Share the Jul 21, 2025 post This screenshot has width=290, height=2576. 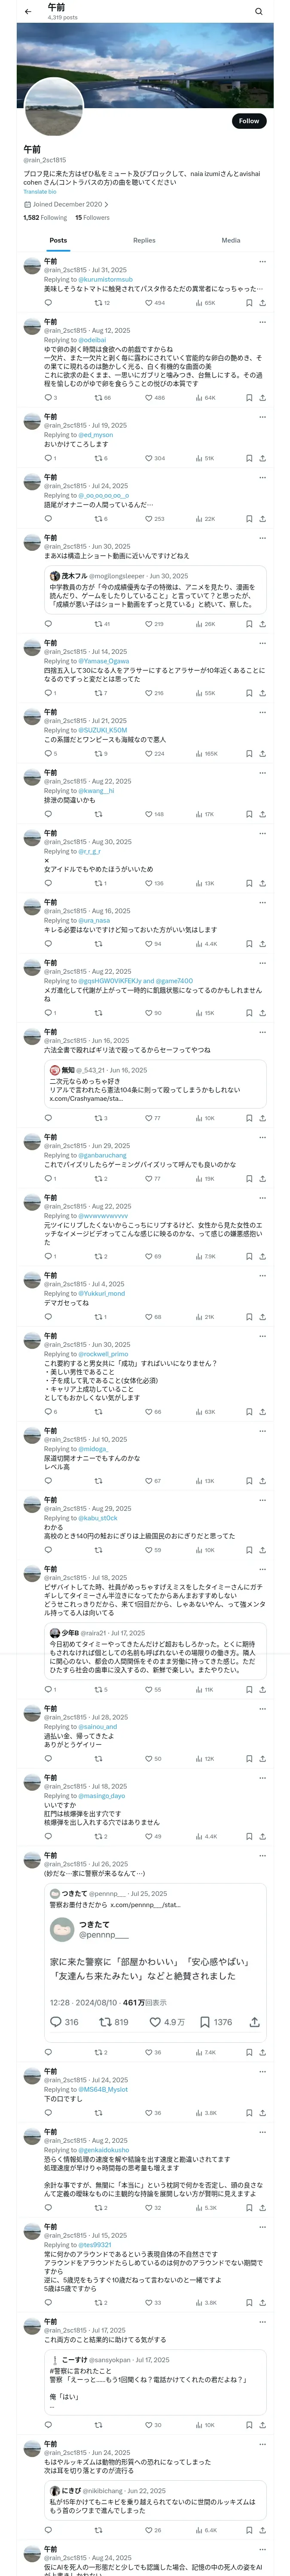pyautogui.click(x=262, y=753)
